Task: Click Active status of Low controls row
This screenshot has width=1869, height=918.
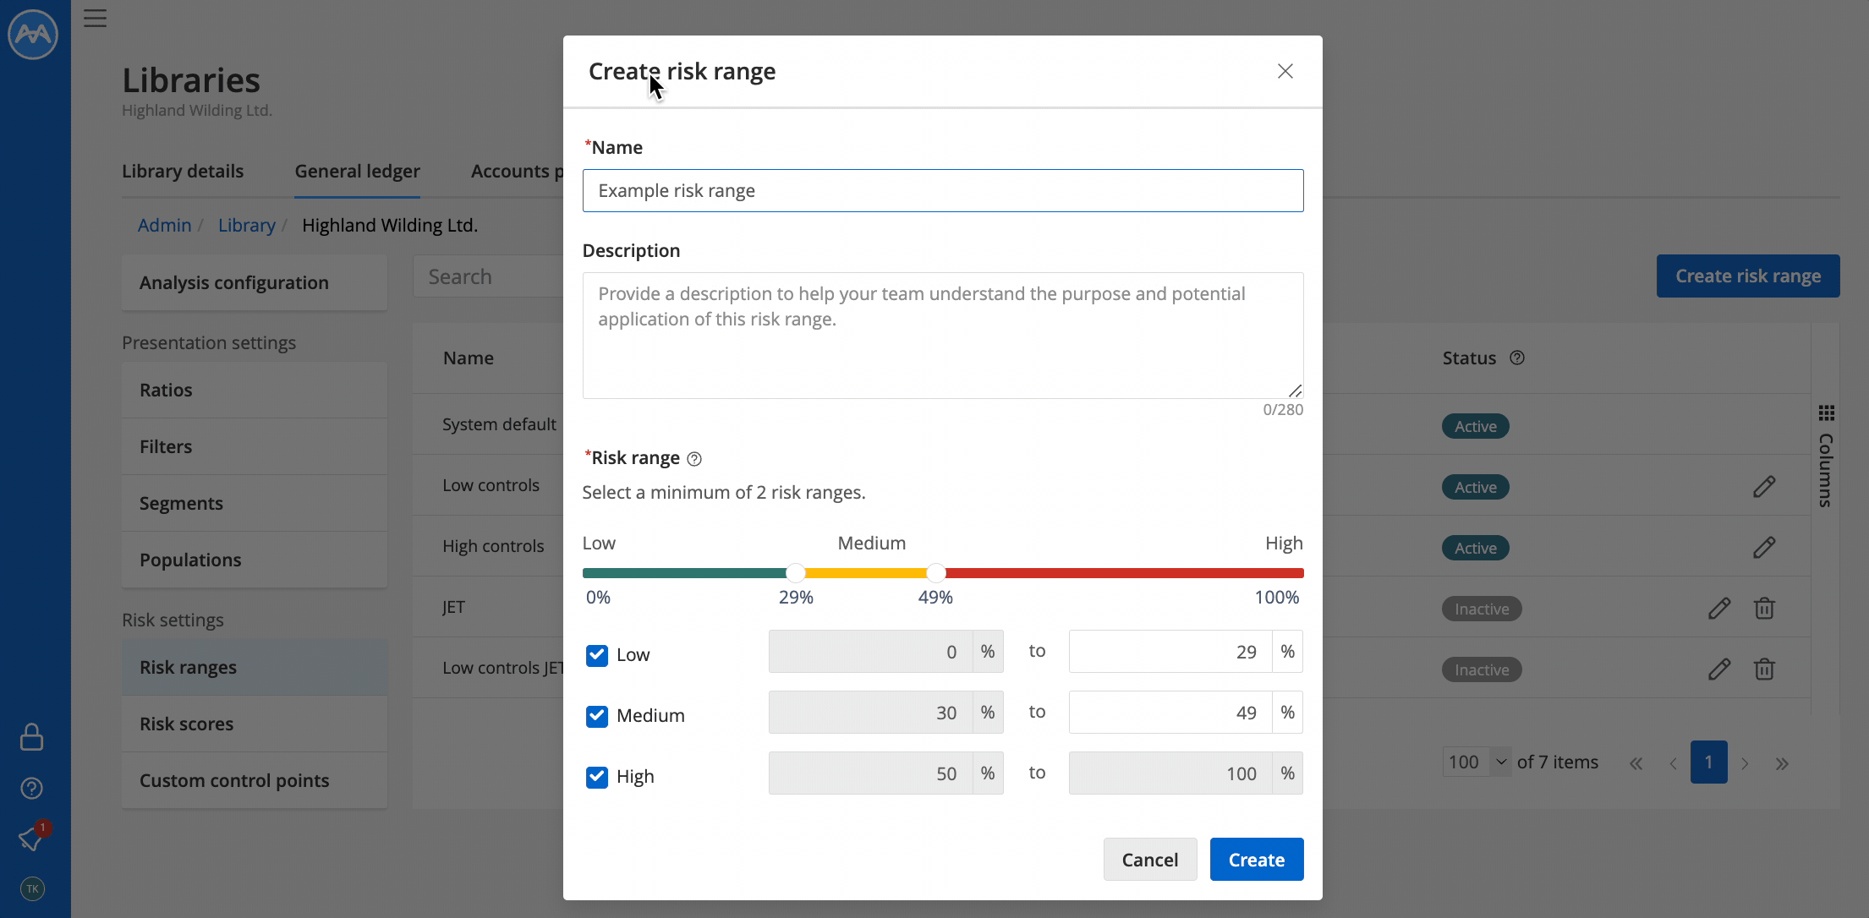Action: 1476,487
